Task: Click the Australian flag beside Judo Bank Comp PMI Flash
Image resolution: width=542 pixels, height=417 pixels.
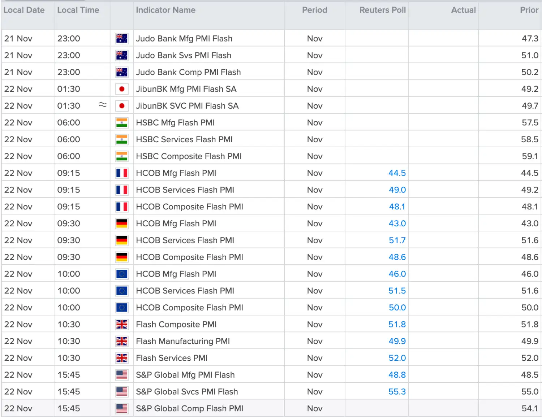Action: point(122,72)
